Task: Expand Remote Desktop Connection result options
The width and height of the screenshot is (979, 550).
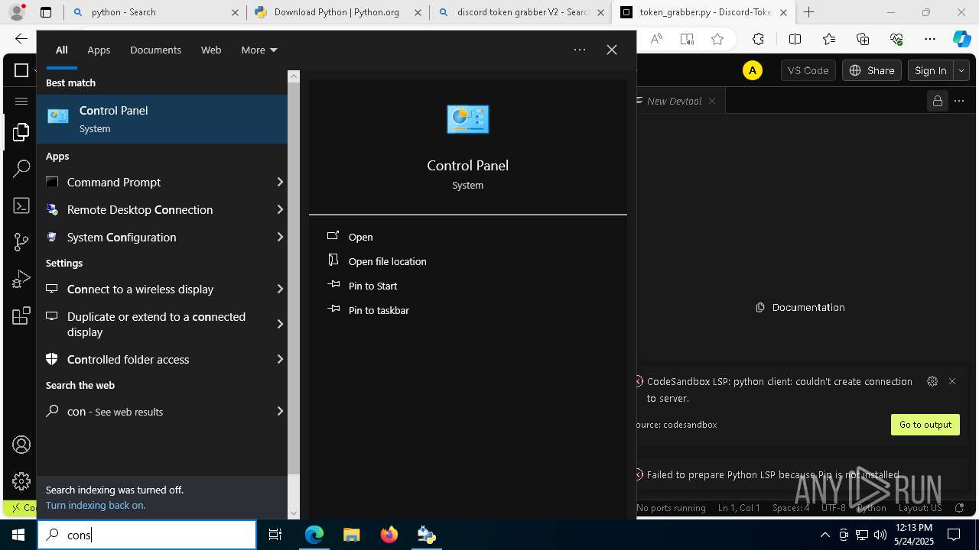Action: pyautogui.click(x=280, y=209)
